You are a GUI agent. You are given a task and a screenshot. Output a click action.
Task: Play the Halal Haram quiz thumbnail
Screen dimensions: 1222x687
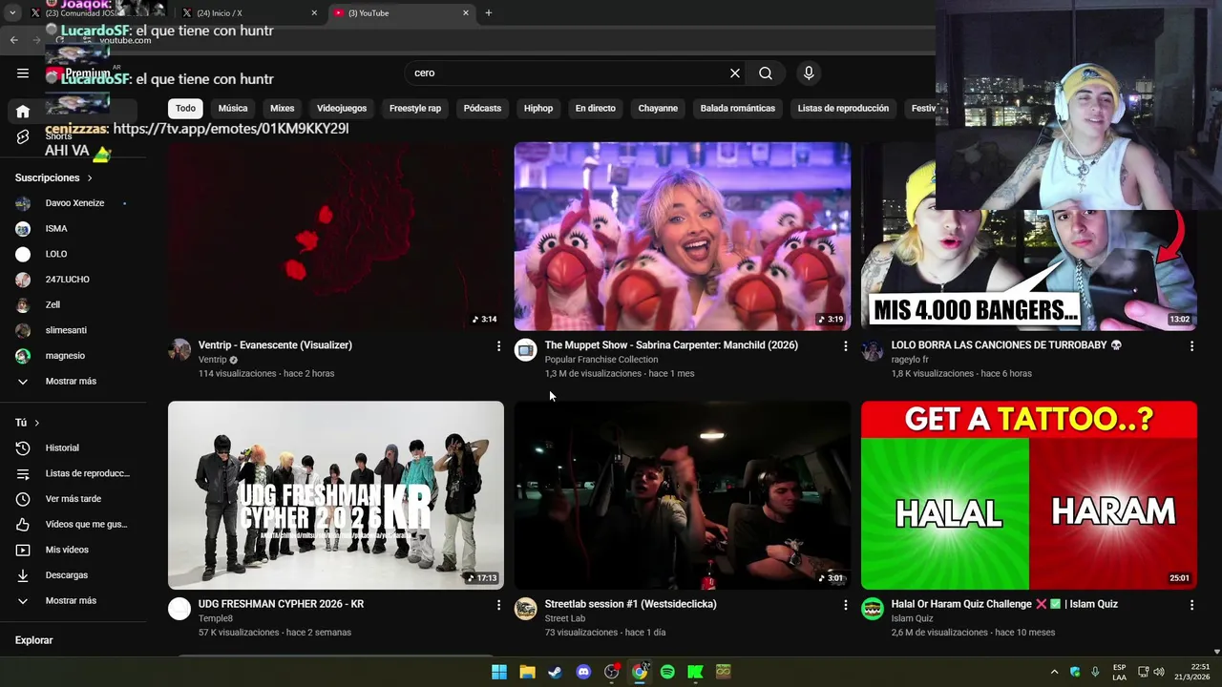[1029, 495]
